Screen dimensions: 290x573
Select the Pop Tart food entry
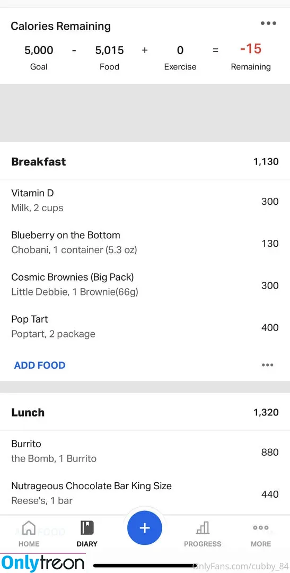pyautogui.click(x=145, y=327)
